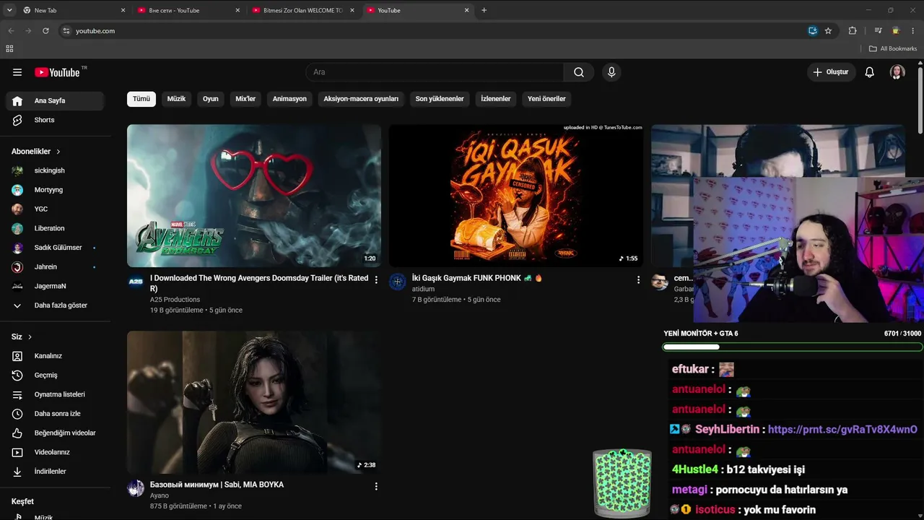Screen dimensions: 924x520
Task: Open the Chrome media controls icon
Action: tap(878, 31)
